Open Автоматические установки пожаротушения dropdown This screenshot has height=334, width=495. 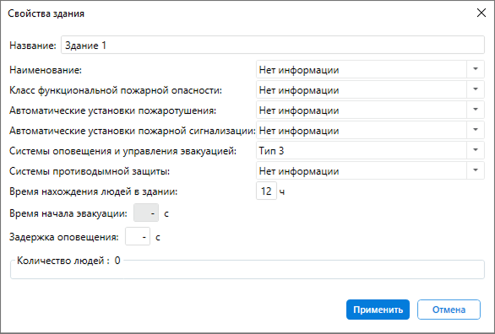click(x=370, y=110)
